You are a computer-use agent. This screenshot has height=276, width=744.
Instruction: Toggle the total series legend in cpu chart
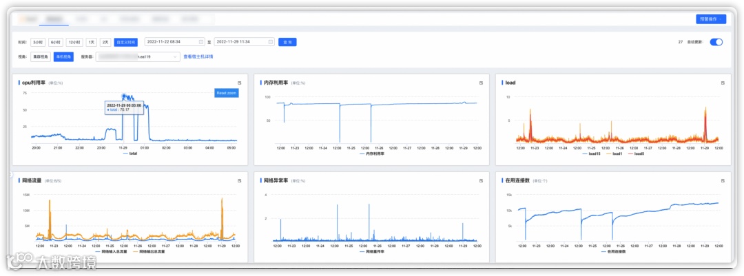pos(130,153)
